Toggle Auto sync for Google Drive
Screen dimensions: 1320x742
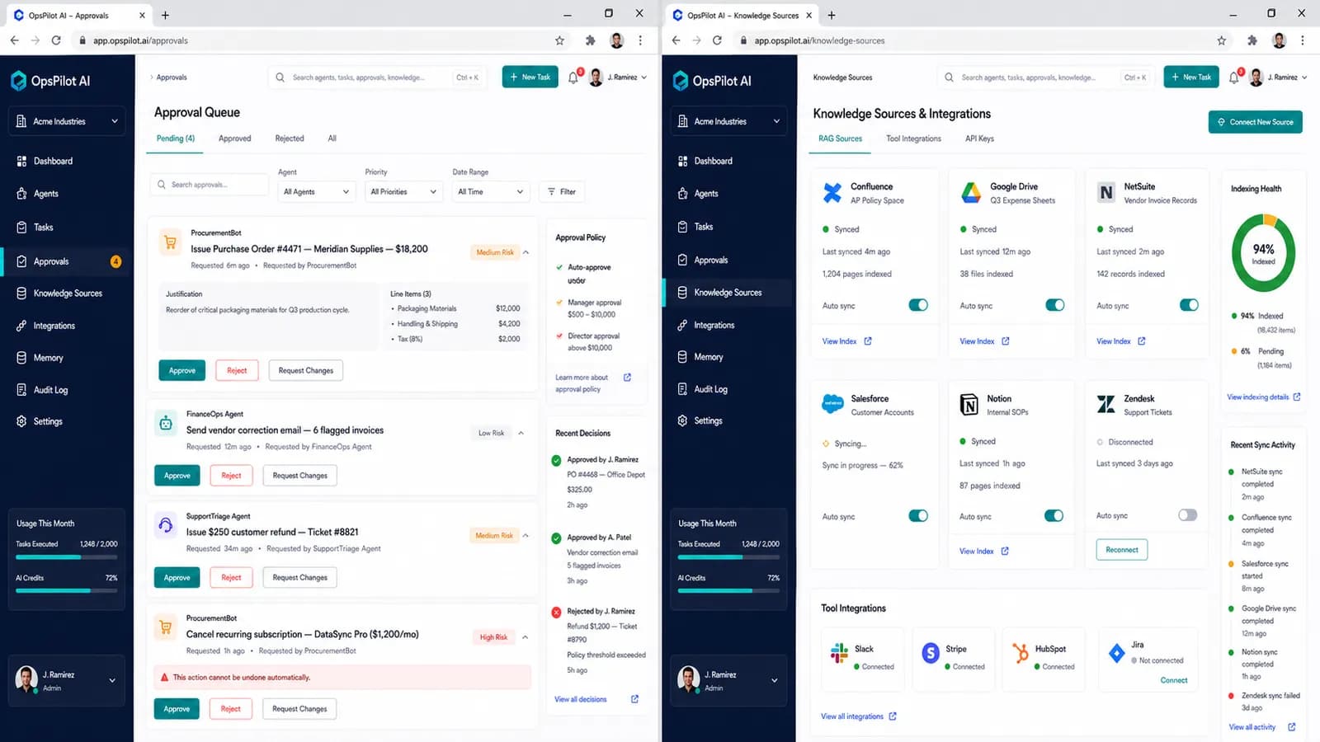pos(1054,305)
